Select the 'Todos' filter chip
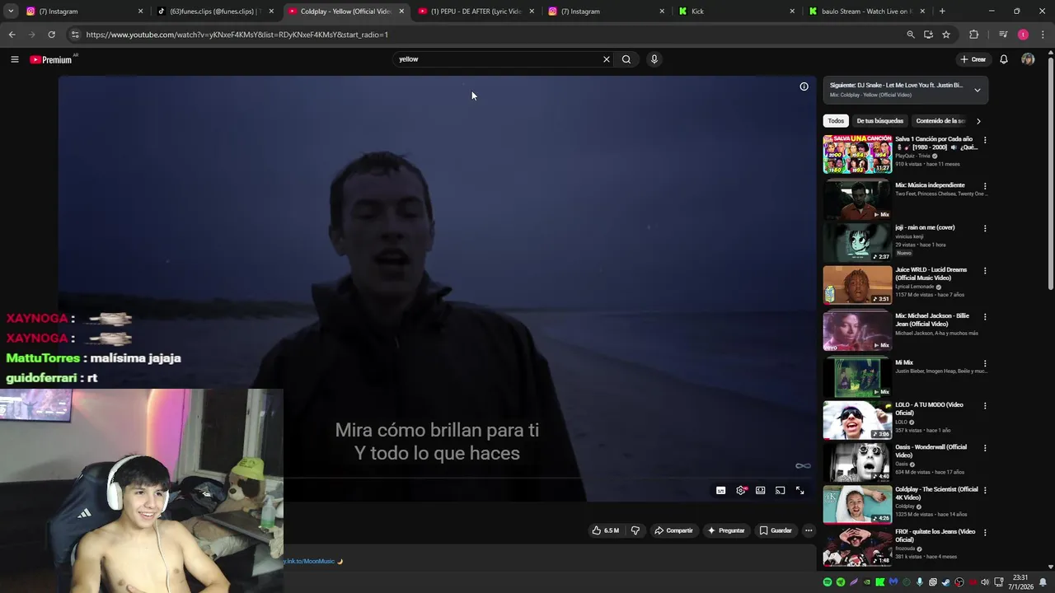This screenshot has width=1055, height=593. (836, 121)
